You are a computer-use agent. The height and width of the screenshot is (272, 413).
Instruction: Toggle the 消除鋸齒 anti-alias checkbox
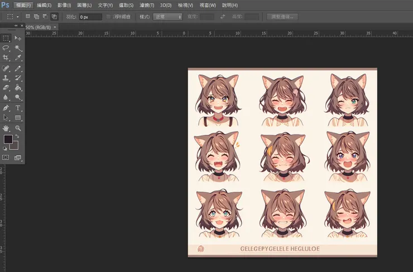coord(109,17)
